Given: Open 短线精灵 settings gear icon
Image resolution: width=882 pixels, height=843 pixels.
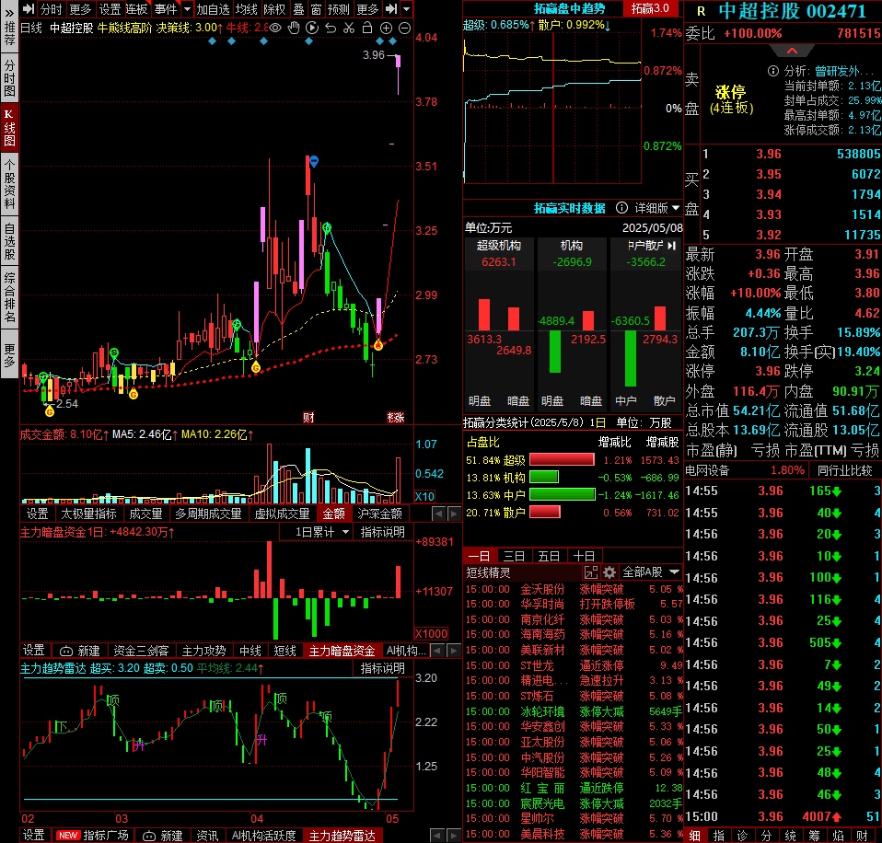Looking at the screenshot, I should pyautogui.click(x=609, y=572).
